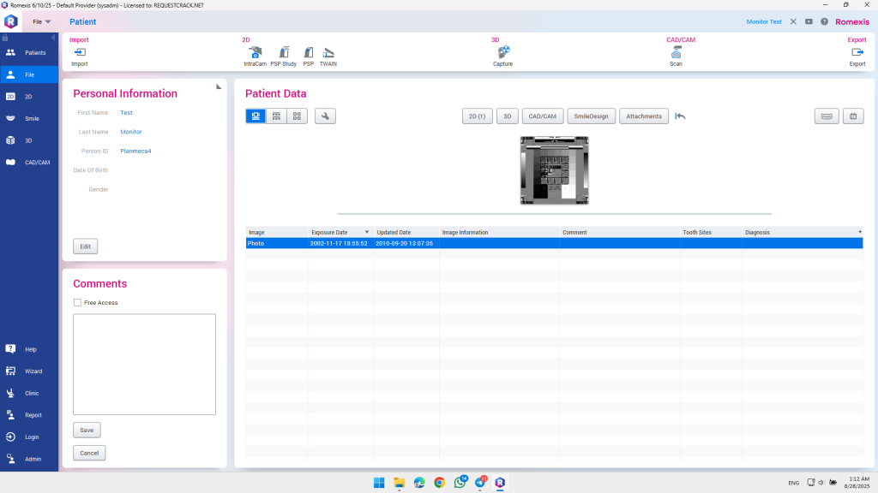
Task: Select the patient test image thumbnail
Action: tap(554, 170)
